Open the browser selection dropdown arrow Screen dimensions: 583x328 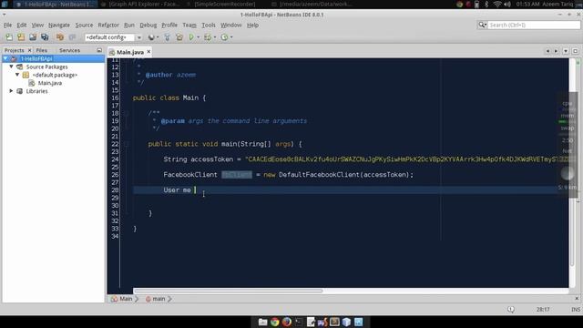point(158,37)
